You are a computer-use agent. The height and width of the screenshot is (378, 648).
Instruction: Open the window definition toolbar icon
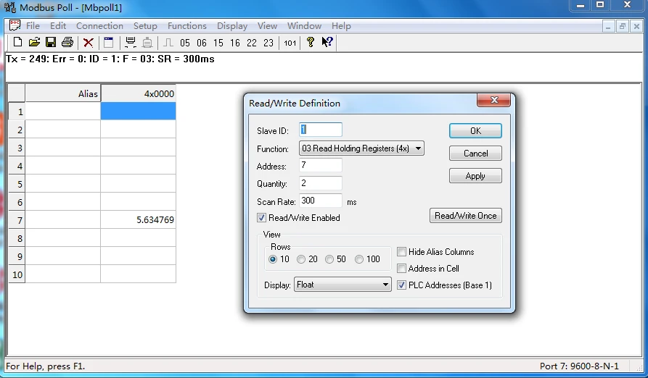pyautogui.click(x=108, y=43)
